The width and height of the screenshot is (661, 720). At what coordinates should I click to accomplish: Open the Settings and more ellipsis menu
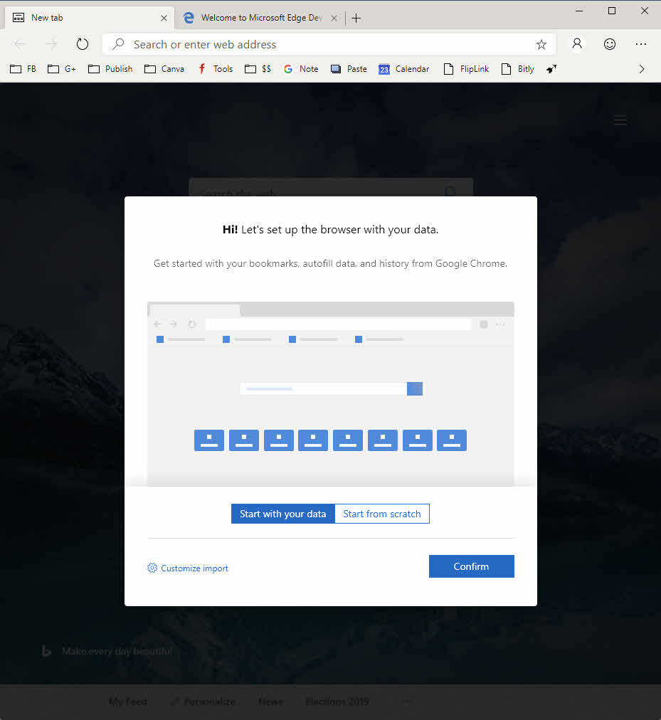(x=641, y=44)
